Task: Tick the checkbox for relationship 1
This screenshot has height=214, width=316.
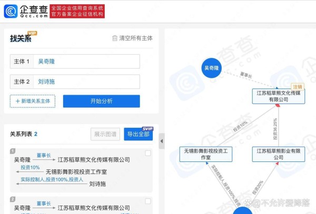Action: pyautogui.click(x=148, y=153)
